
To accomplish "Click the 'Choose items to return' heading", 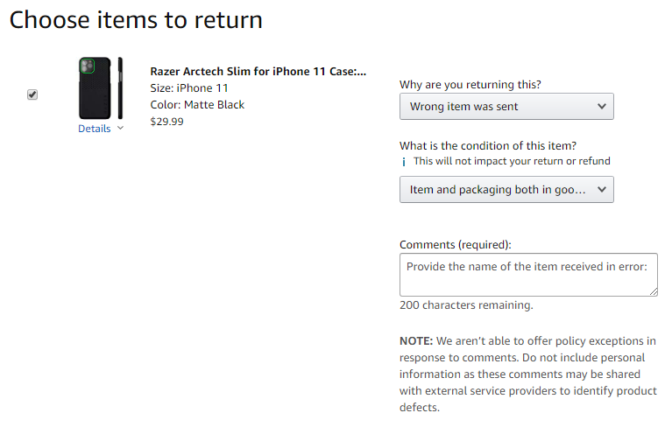I will tap(136, 20).
